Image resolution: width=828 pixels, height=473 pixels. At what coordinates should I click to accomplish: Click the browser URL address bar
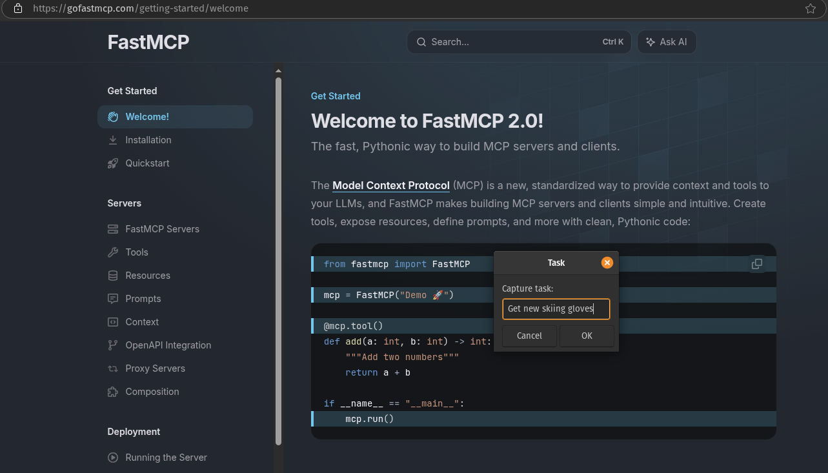tap(413, 8)
